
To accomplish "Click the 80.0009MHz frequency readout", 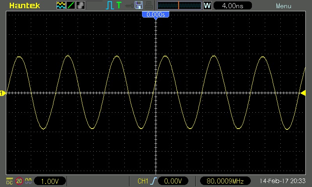I will click(225, 181).
